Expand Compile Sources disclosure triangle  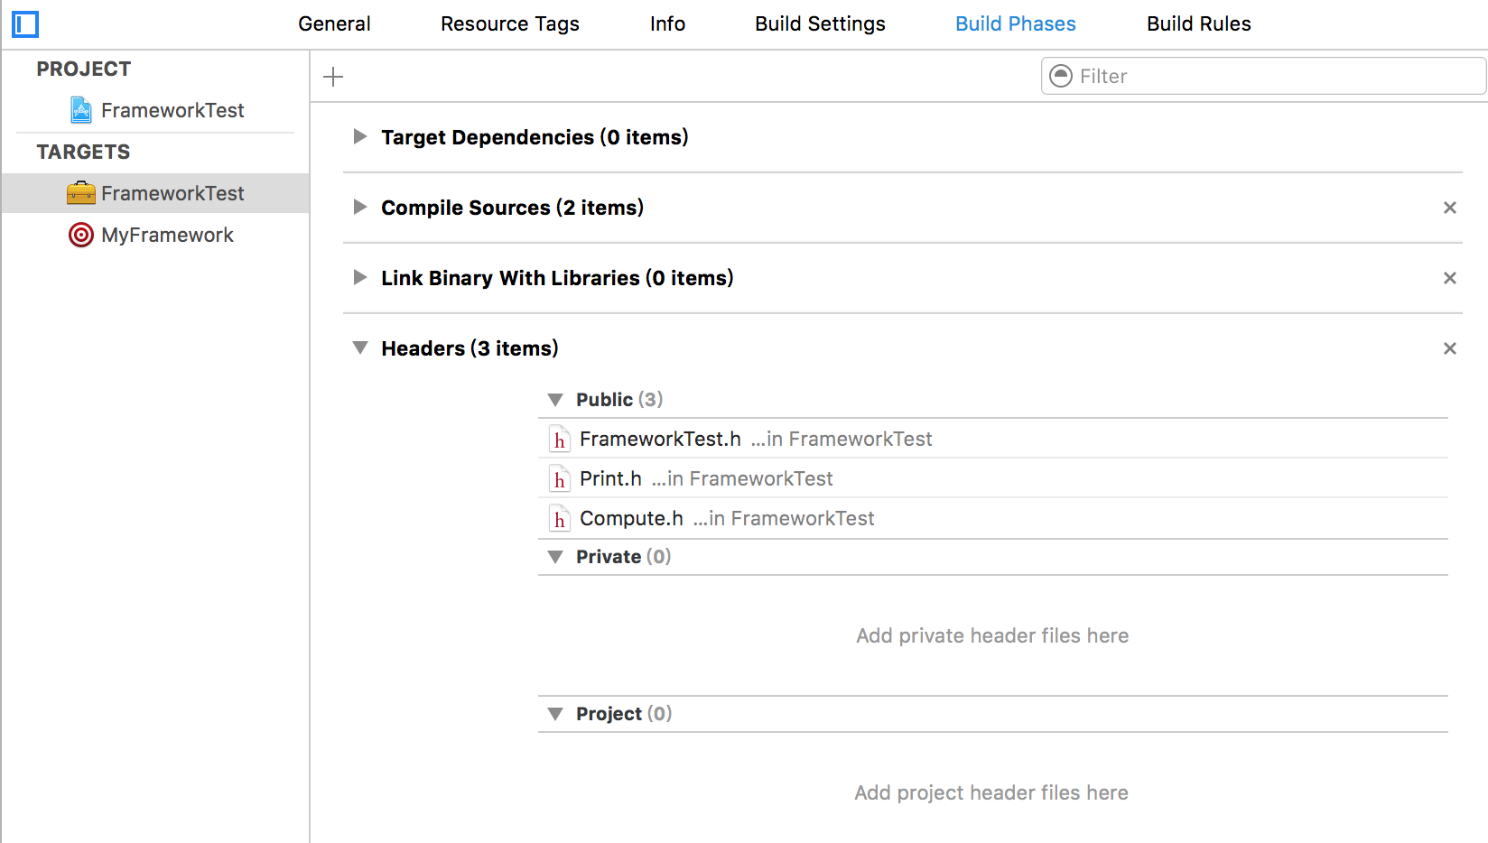coord(360,207)
